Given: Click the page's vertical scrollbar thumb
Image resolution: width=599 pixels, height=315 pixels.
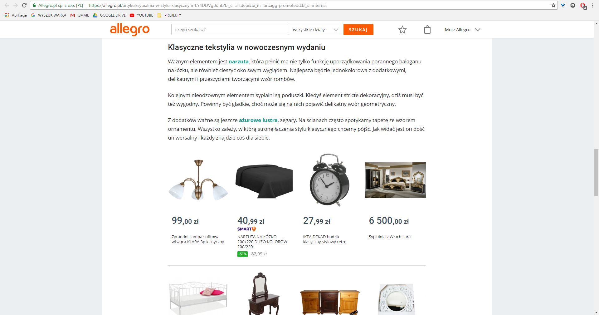Looking at the screenshot, I should pos(596,173).
